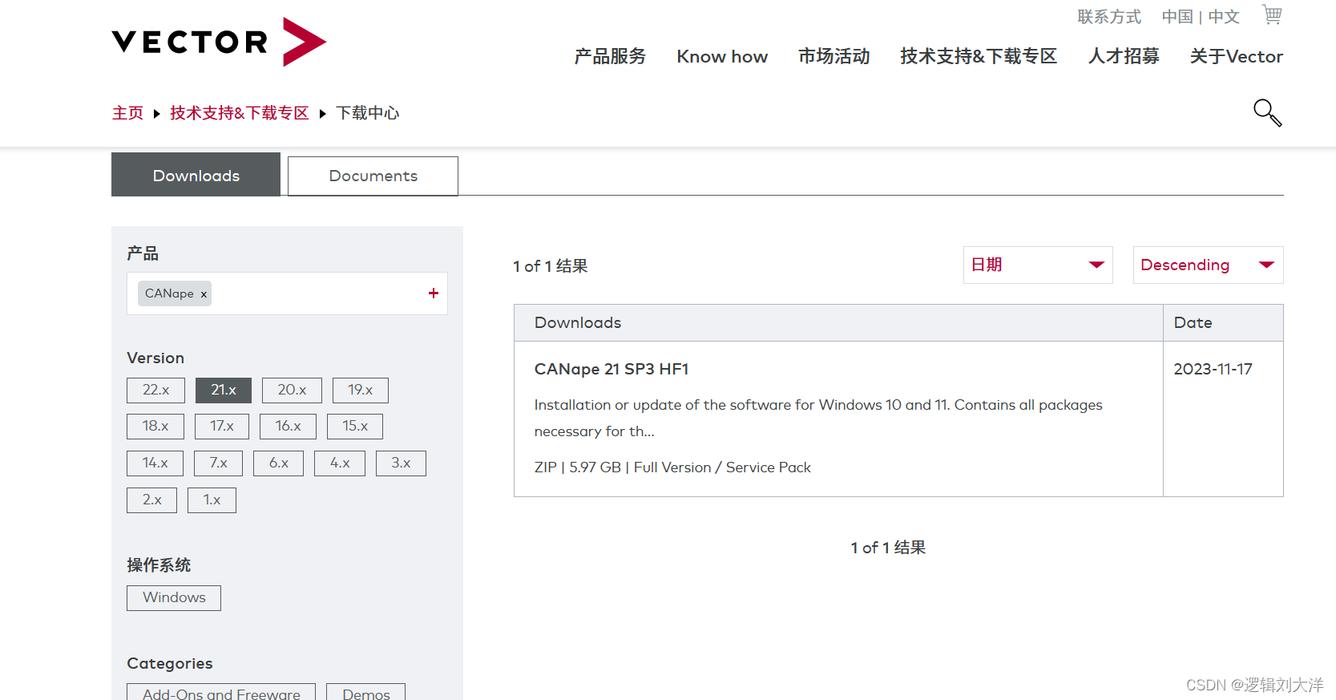Image resolution: width=1336 pixels, height=700 pixels.
Task: Open CANape 21 SP3 HF1 download
Action: [611, 369]
